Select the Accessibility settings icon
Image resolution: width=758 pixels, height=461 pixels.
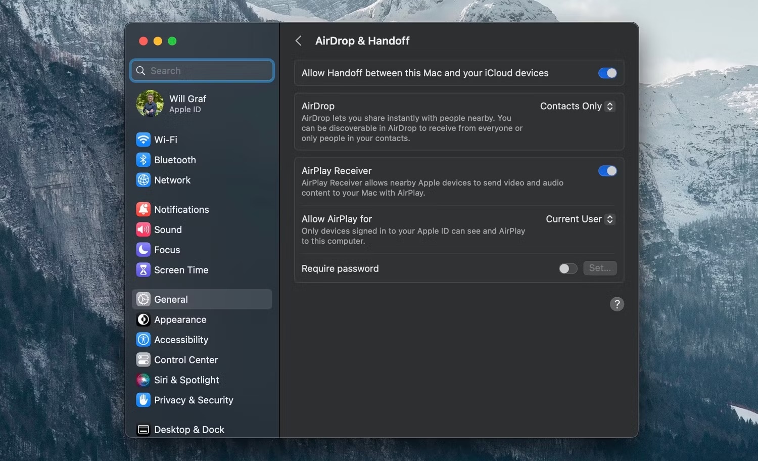143,339
